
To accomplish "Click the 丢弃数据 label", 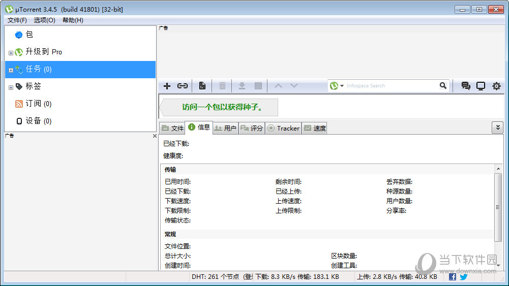I will pyautogui.click(x=399, y=182).
